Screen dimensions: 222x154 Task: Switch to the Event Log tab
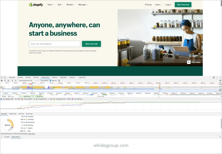[29, 114]
